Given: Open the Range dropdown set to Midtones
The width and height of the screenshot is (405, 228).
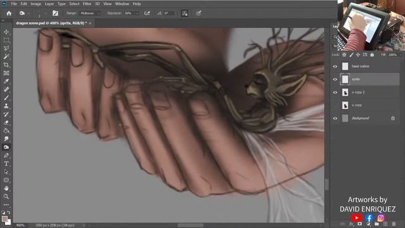Looking at the screenshot, I should (90, 13).
